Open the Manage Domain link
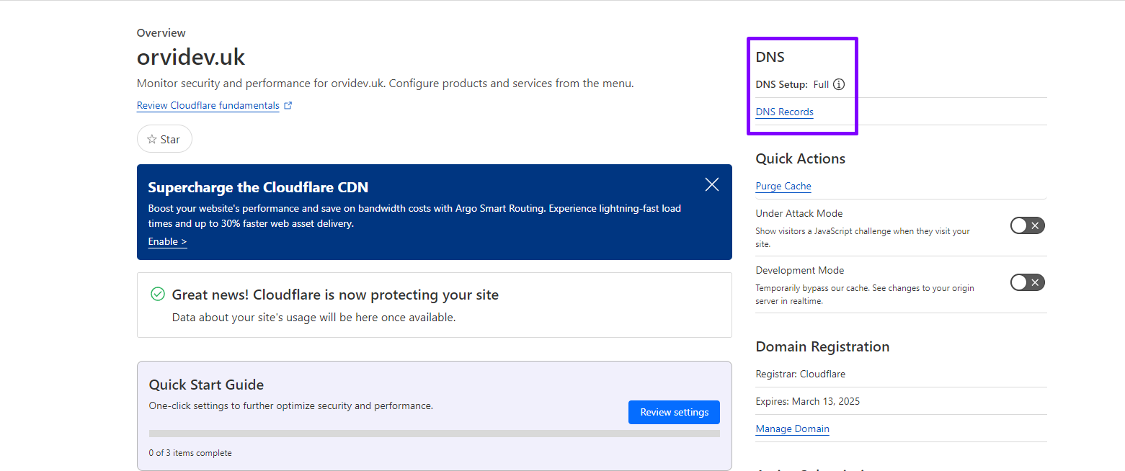The height and width of the screenshot is (471, 1125). pyautogui.click(x=792, y=429)
